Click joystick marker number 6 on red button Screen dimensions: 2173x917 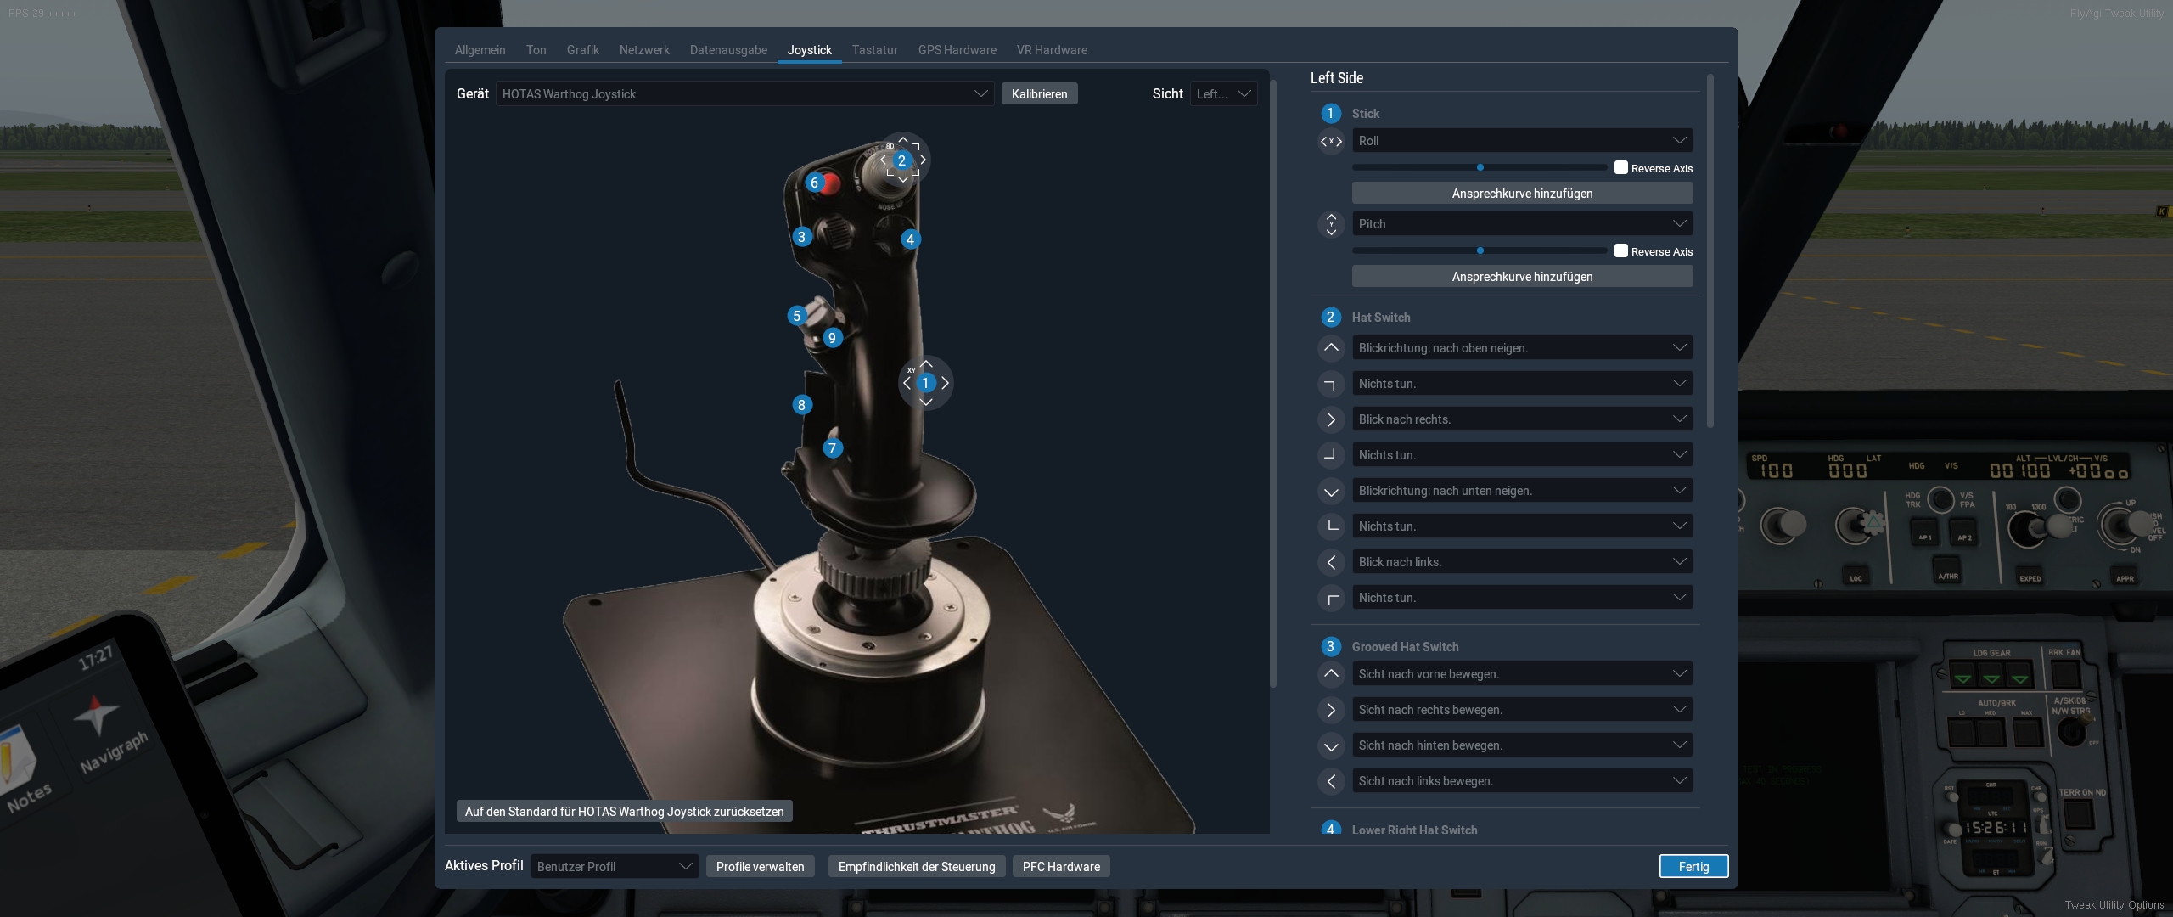tap(814, 183)
